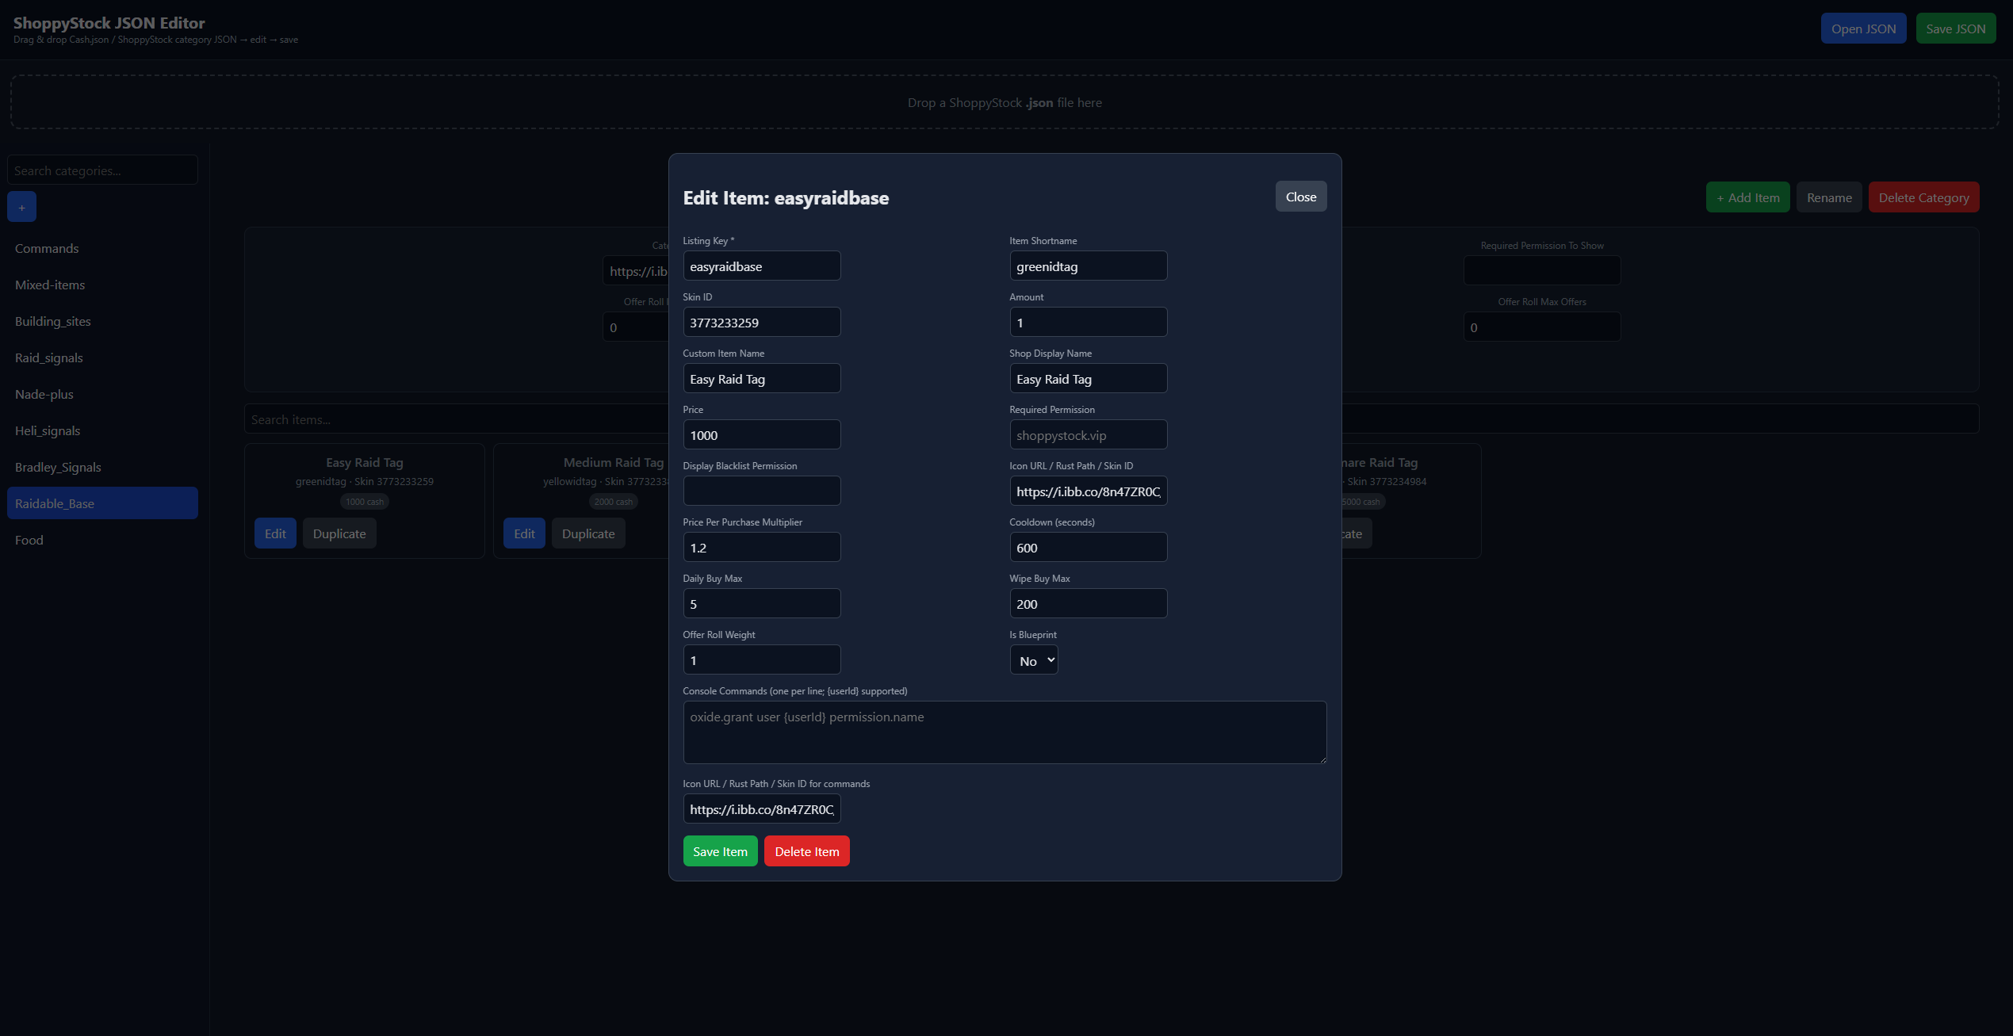Click Duplicate on the Easy Raid Tag card
Image resolution: width=2013 pixels, height=1036 pixels.
tap(339, 533)
